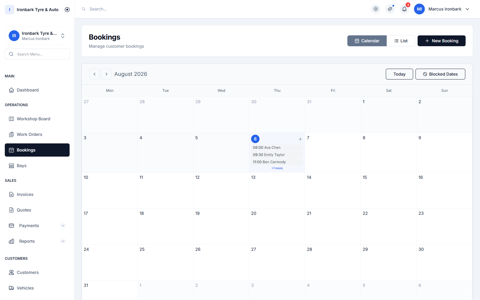Open the Dashboard home icon
480x300 pixels.
point(11,90)
